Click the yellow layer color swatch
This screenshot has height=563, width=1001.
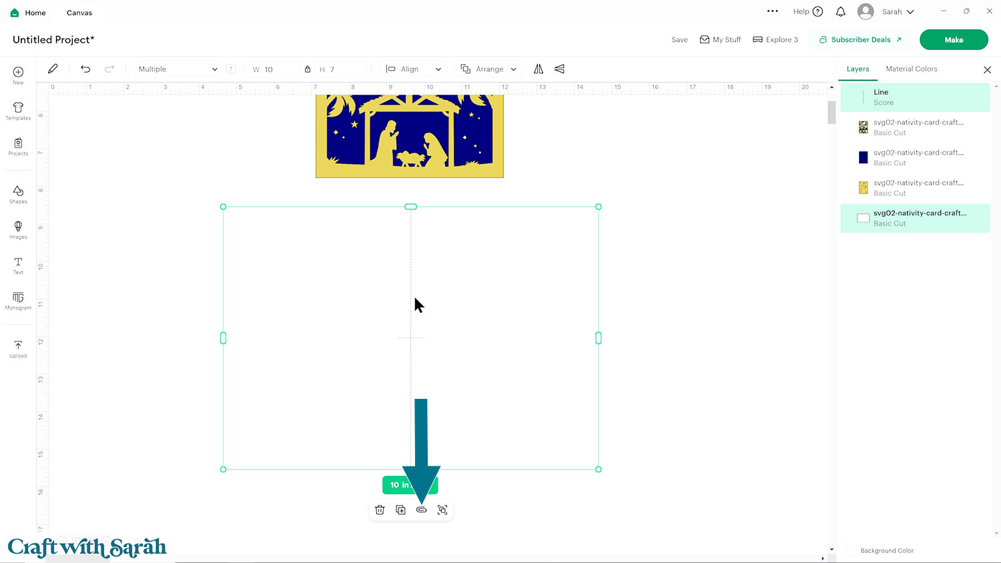click(x=863, y=187)
